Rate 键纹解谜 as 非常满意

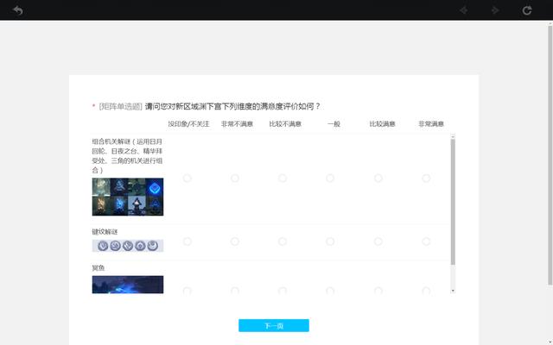[x=426, y=241]
